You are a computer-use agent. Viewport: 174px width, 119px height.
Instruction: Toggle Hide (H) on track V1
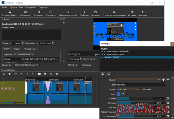tap(6, 88)
